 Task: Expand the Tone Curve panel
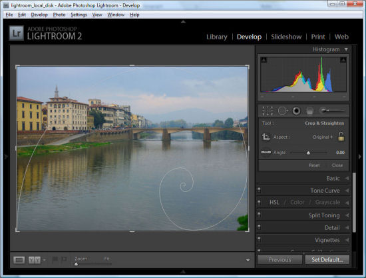pyautogui.click(x=347, y=191)
